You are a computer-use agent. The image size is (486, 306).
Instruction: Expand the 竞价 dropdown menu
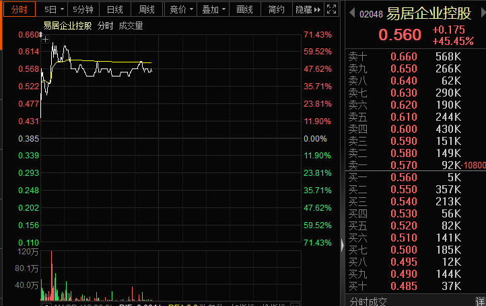pos(191,9)
